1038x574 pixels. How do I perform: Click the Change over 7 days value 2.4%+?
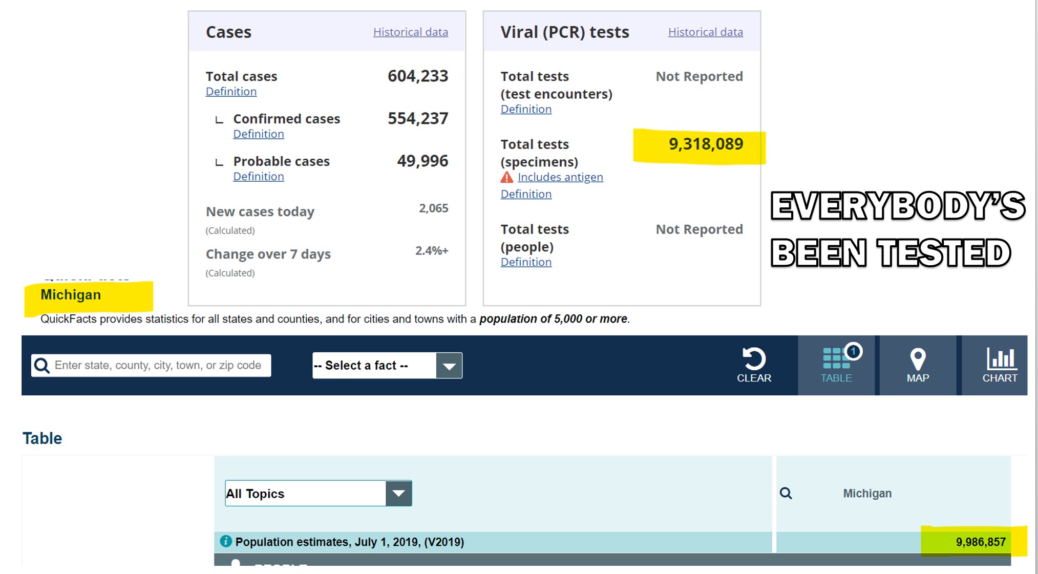[432, 251]
